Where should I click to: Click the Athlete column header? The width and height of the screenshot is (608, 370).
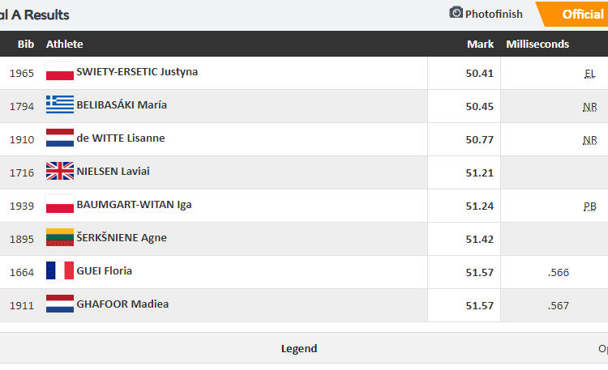point(65,45)
